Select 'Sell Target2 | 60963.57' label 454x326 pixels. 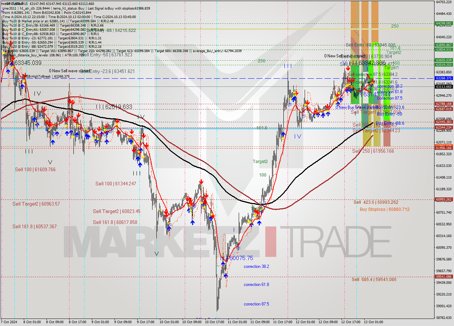[x=36, y=204]
